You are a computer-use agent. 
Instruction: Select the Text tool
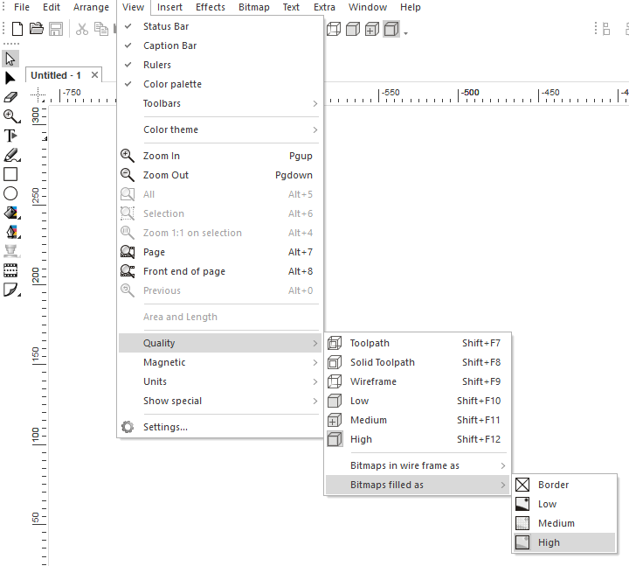click(x=10, y=136)
